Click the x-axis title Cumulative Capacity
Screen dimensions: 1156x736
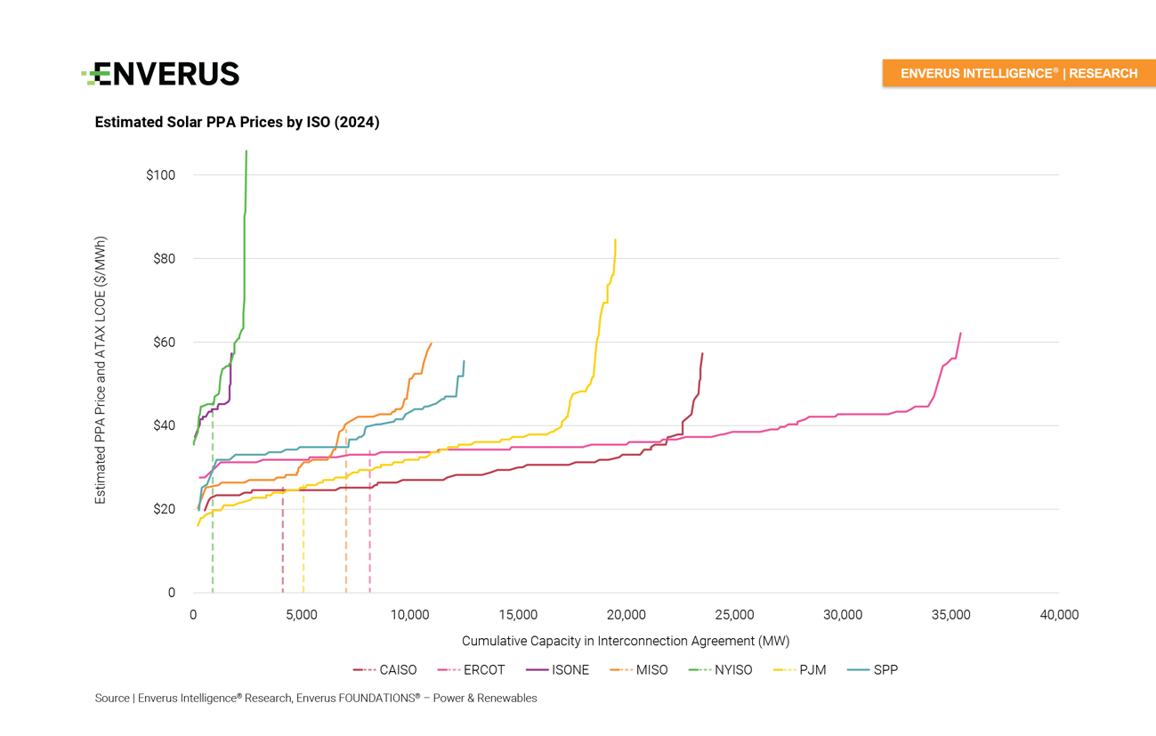(x=626, y=641)
